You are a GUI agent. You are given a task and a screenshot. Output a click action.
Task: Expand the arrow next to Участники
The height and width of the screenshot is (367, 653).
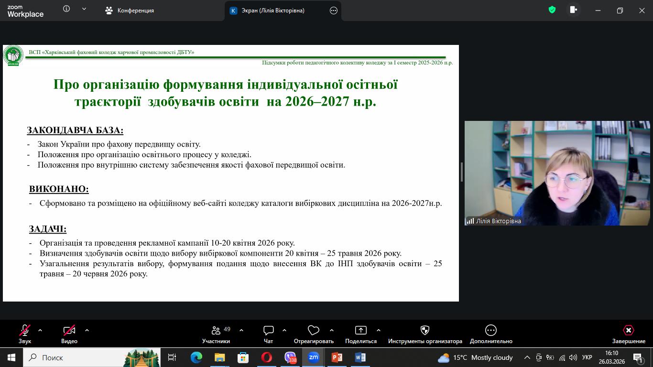tap(241, 330)
